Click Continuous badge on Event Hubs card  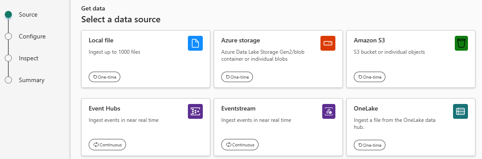[x=107, y=145]
